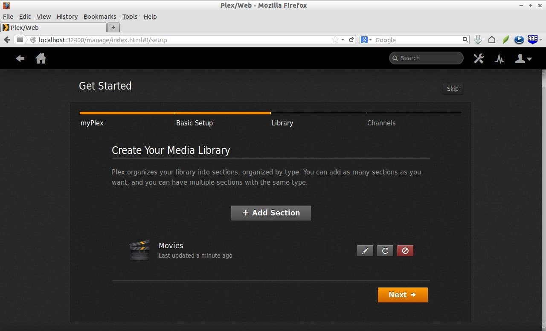Click the Firefox icon in title bar

tap(6, 6)
